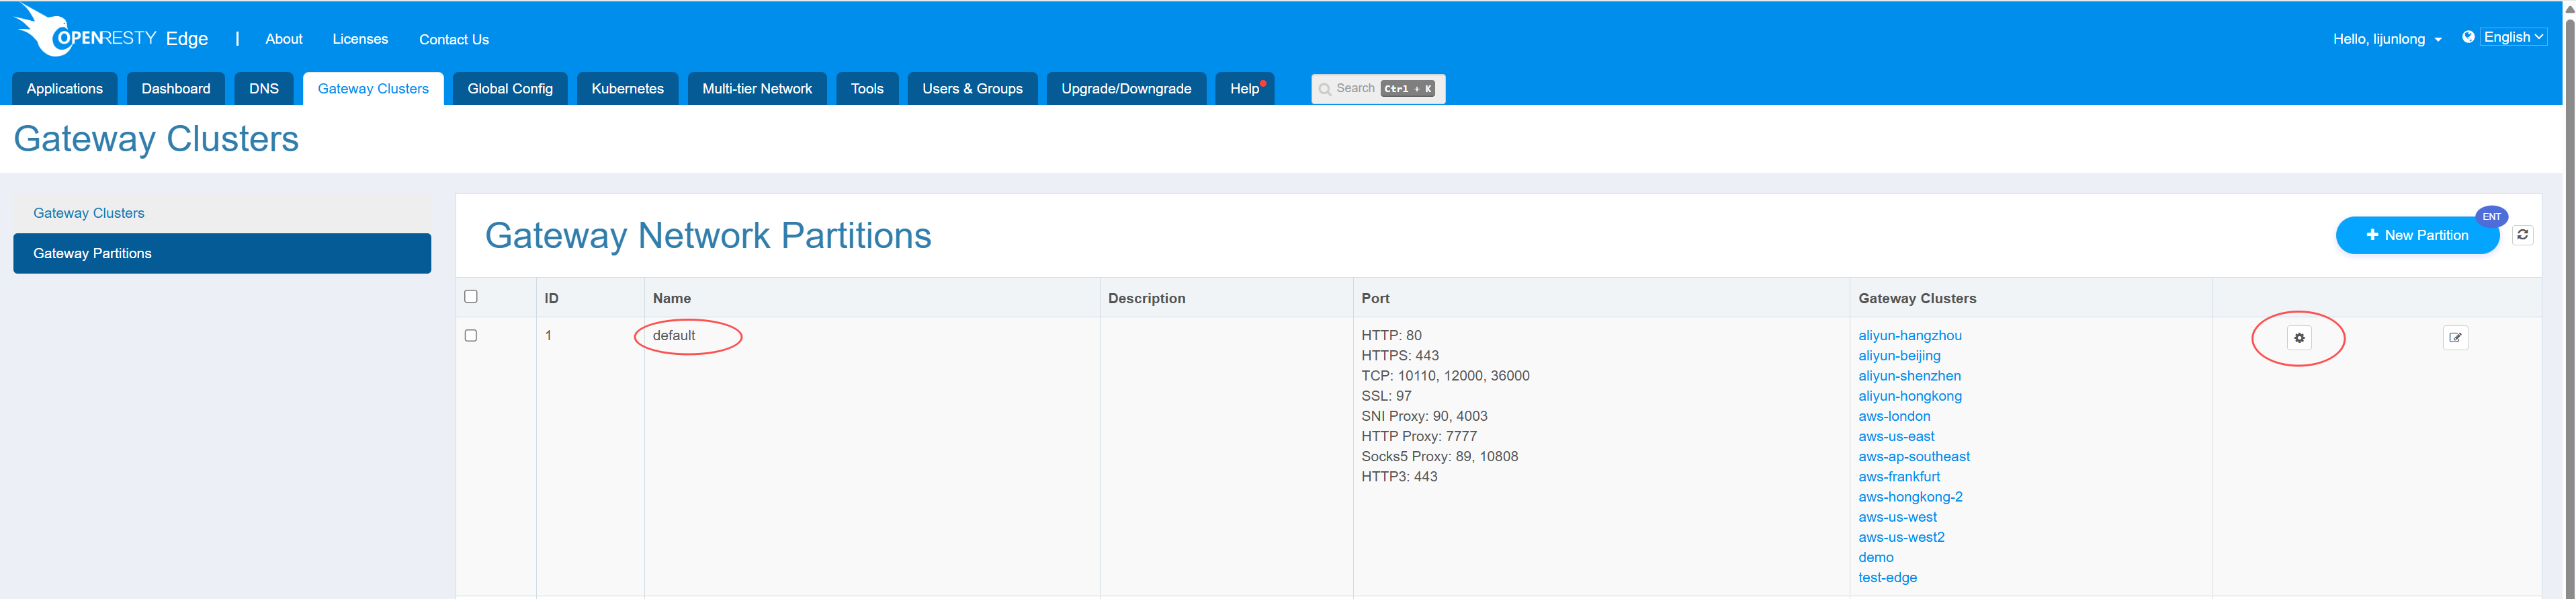Follow the aws-frankfurt cluster link
Viewport: 2576px width, 599px height.
[1898, 477]
